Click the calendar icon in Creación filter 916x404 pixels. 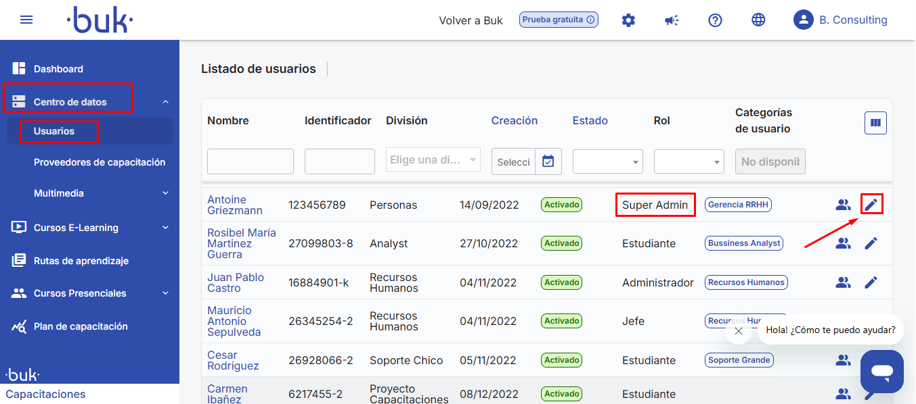coord(548,161)
